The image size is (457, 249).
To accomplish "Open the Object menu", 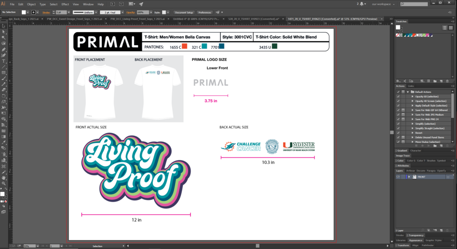I will point(31,4).
